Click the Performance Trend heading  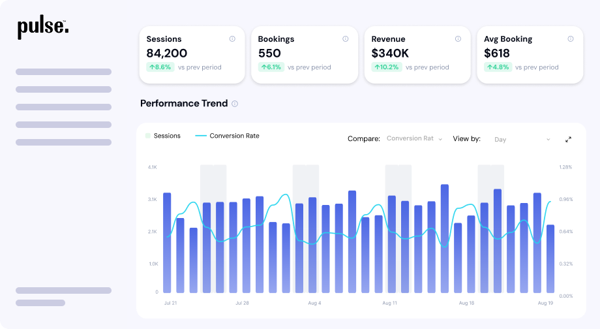184,103
